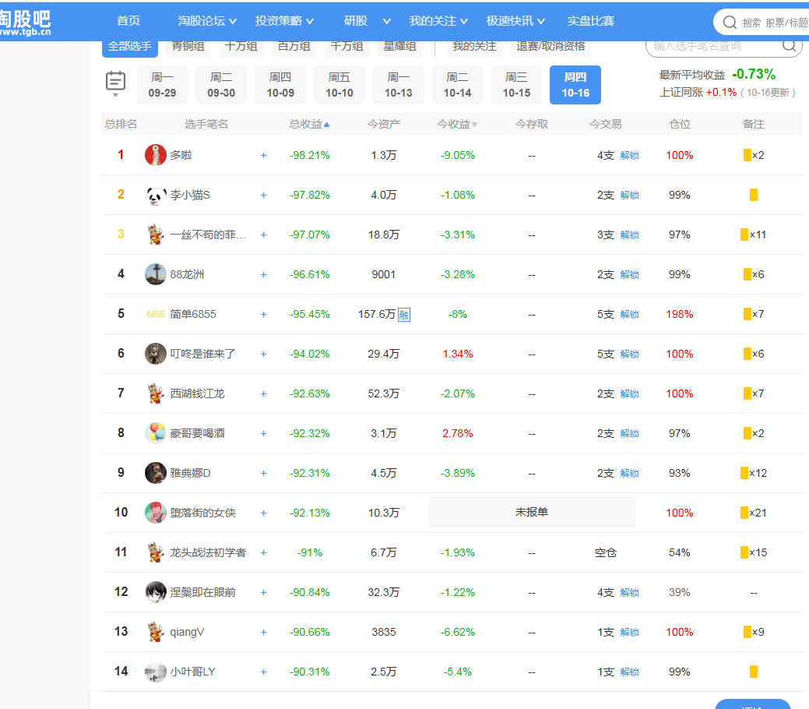The height and width of the screenshot is (709, 809).
Task: Follow 多啦 with the plus icon
Action: tap(264, 155)
